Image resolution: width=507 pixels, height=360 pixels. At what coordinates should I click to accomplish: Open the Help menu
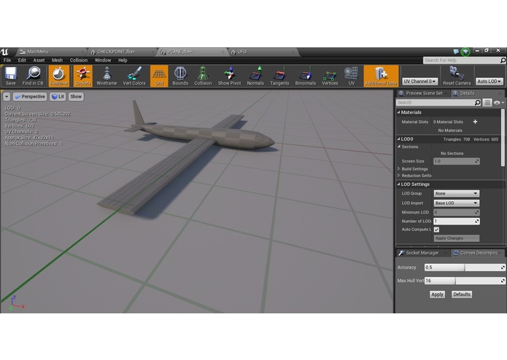pos(123,60)
